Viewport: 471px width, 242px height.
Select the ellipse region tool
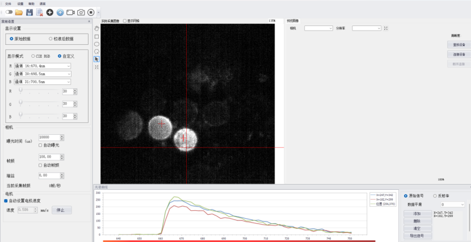point(96,44)
